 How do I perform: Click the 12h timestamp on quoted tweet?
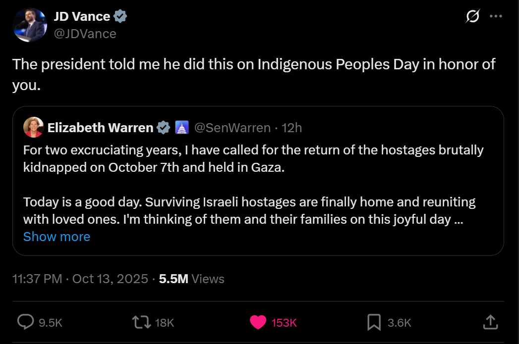click(291, 128)
